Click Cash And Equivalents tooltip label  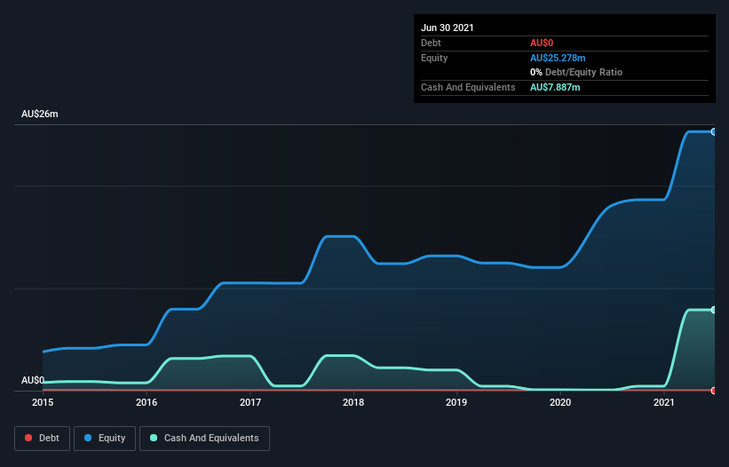click(x=468, y=87)
